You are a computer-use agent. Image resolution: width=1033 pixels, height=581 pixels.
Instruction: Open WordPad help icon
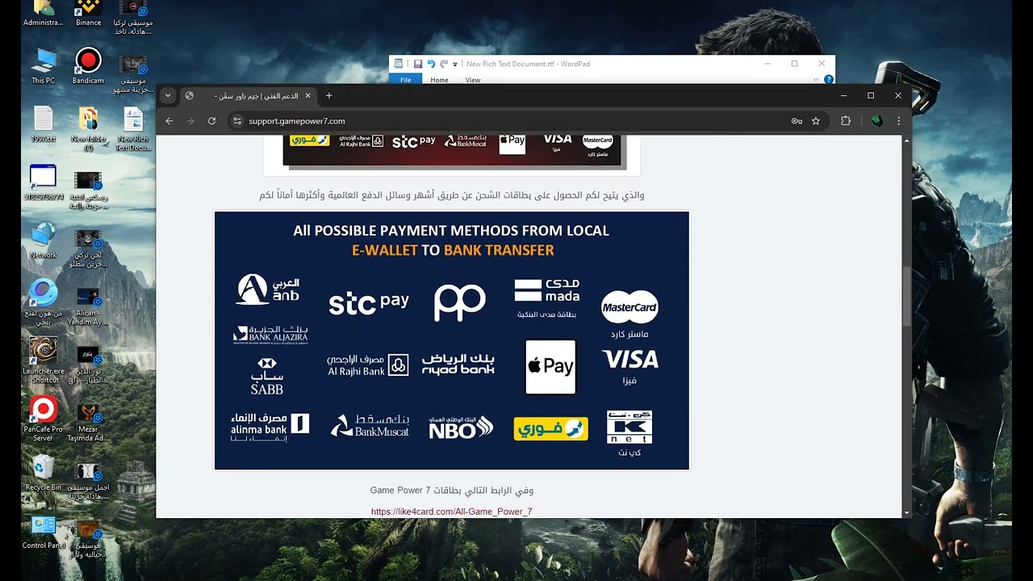click(828, 80)
